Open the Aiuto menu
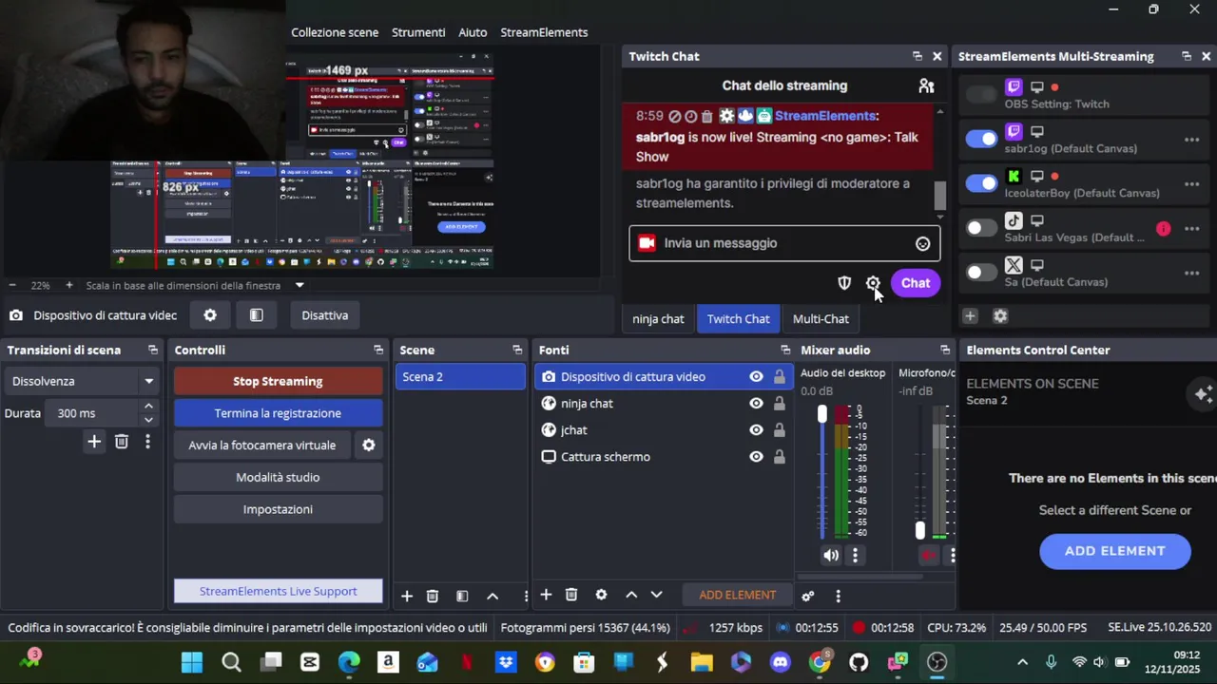 tap(473, 32)
